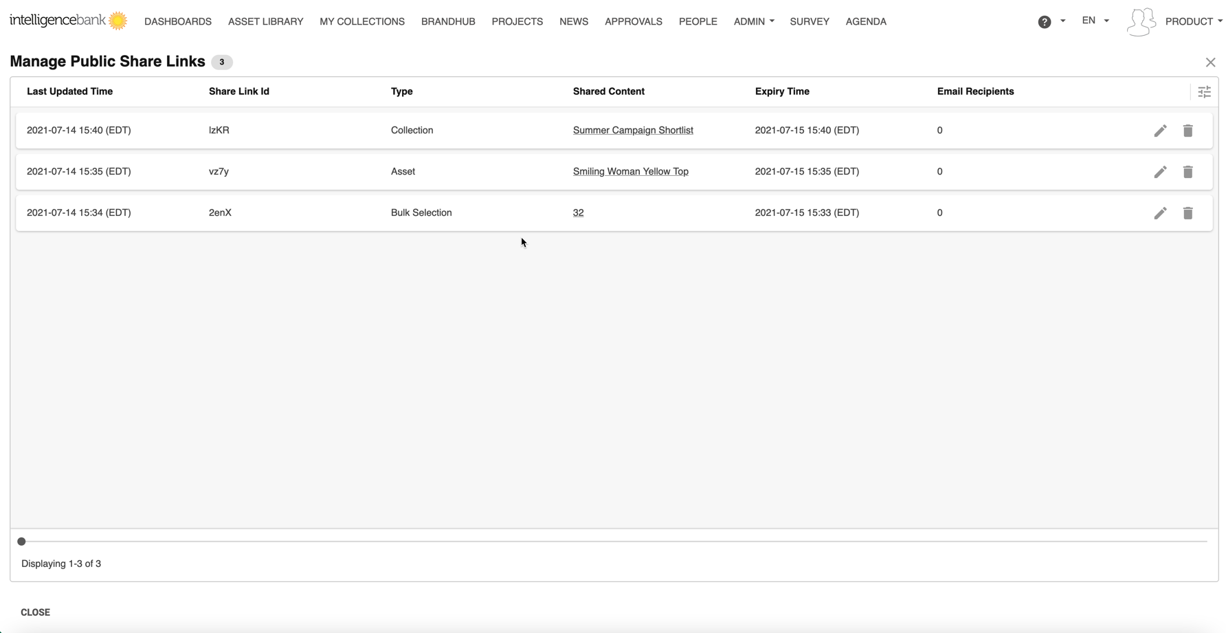This screenshot has height=633, width=1226.
Task: Open the AGENDA menu item
Action: point(866,21)
